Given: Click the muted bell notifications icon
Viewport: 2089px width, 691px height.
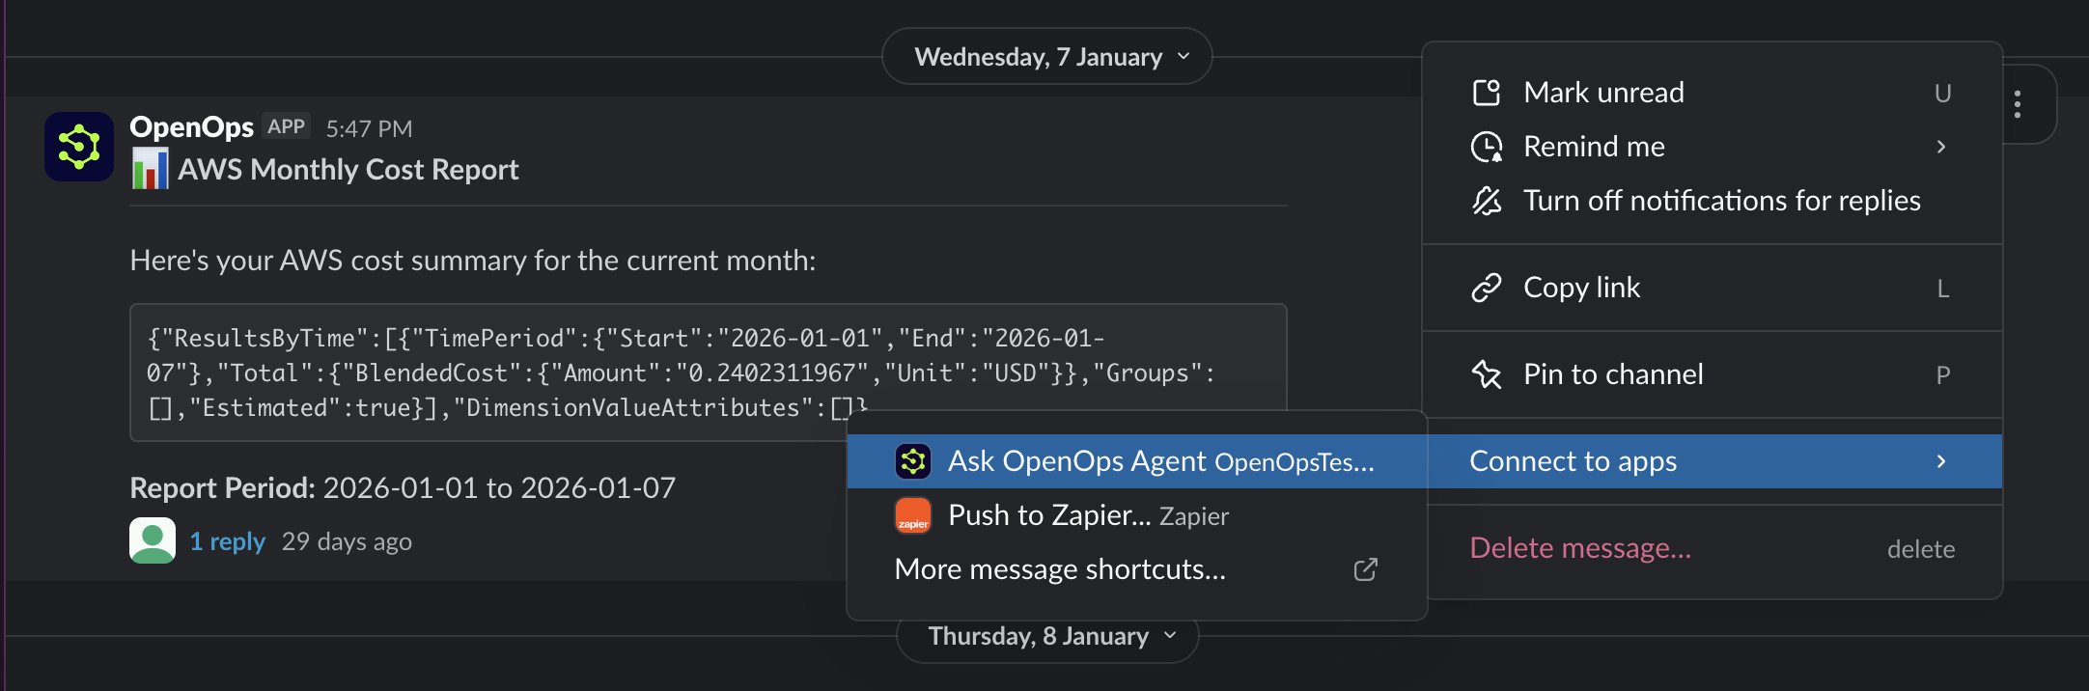Looking at the screenshot, I should coord(1487,201).
